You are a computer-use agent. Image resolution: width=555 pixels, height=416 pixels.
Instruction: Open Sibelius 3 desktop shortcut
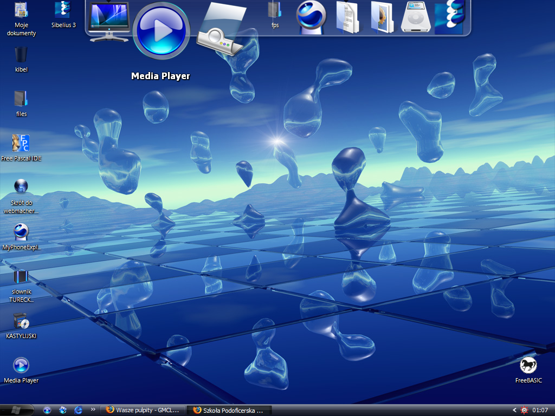tap(63, 15)
